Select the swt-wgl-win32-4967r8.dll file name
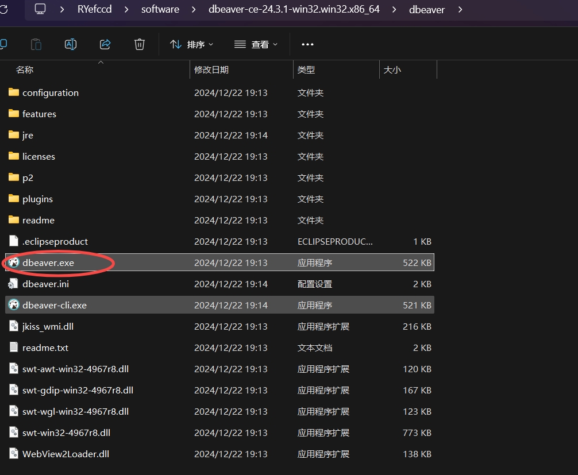The height and width of the screenshot is (475, 578). click(x=76, y=412)
